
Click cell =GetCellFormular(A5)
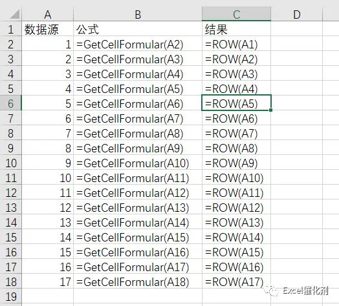pos(138,88)
